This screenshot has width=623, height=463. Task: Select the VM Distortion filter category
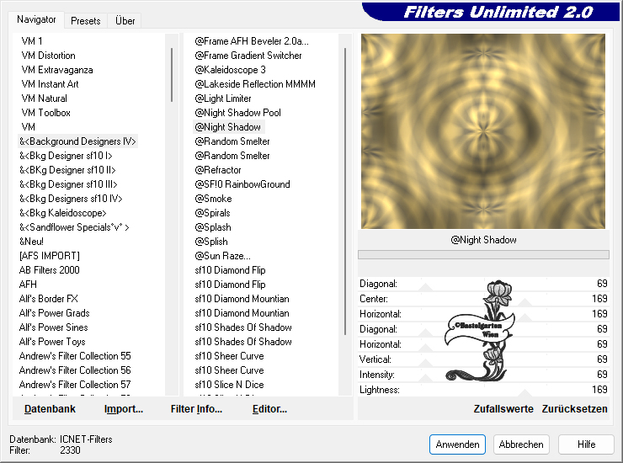point(48,56)
